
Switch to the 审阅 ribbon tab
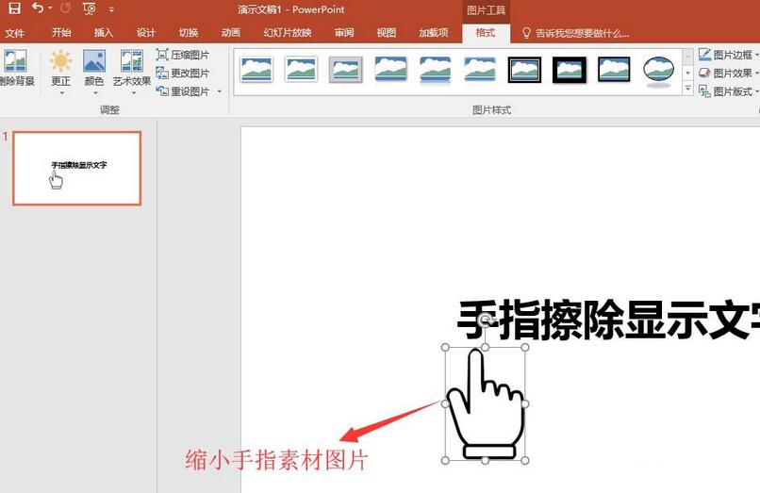tap(344, 32)
